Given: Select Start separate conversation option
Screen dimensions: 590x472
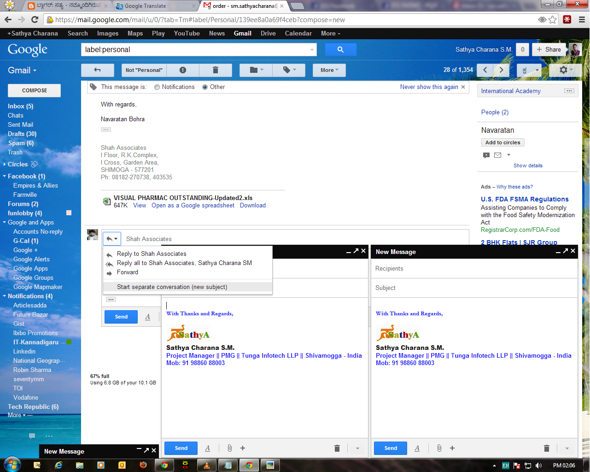Looking at the screenshot, I should tap(187, 287).
